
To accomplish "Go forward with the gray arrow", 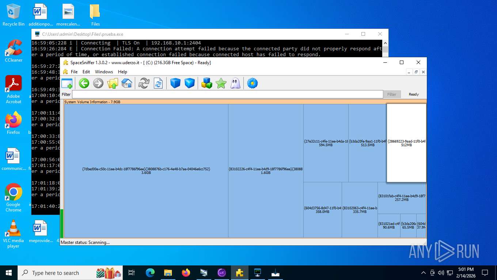I will point(98,83).
